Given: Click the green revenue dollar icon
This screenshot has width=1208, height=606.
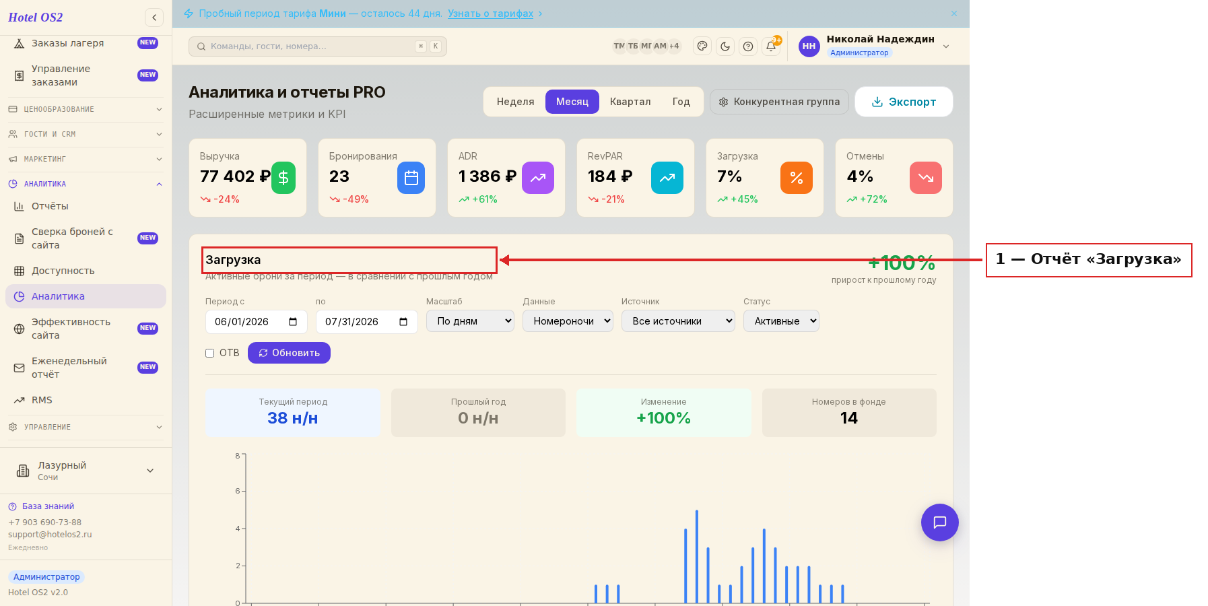Looking at the screenshot, I should click(283, 178).
